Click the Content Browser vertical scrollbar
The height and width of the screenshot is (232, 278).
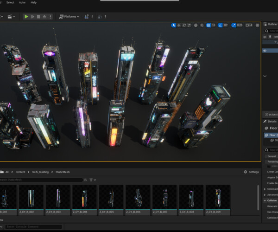(x=258, y=198)
